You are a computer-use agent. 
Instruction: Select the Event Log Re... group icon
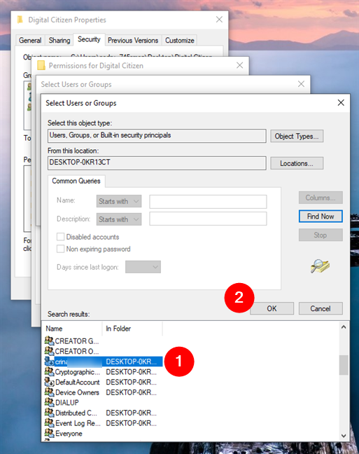coord(50,423)
